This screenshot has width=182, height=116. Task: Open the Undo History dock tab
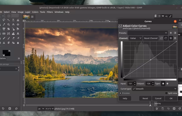tap(167, 16)
